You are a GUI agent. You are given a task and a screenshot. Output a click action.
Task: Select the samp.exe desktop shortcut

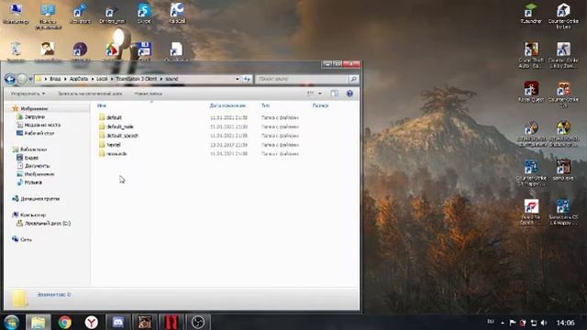563,170
